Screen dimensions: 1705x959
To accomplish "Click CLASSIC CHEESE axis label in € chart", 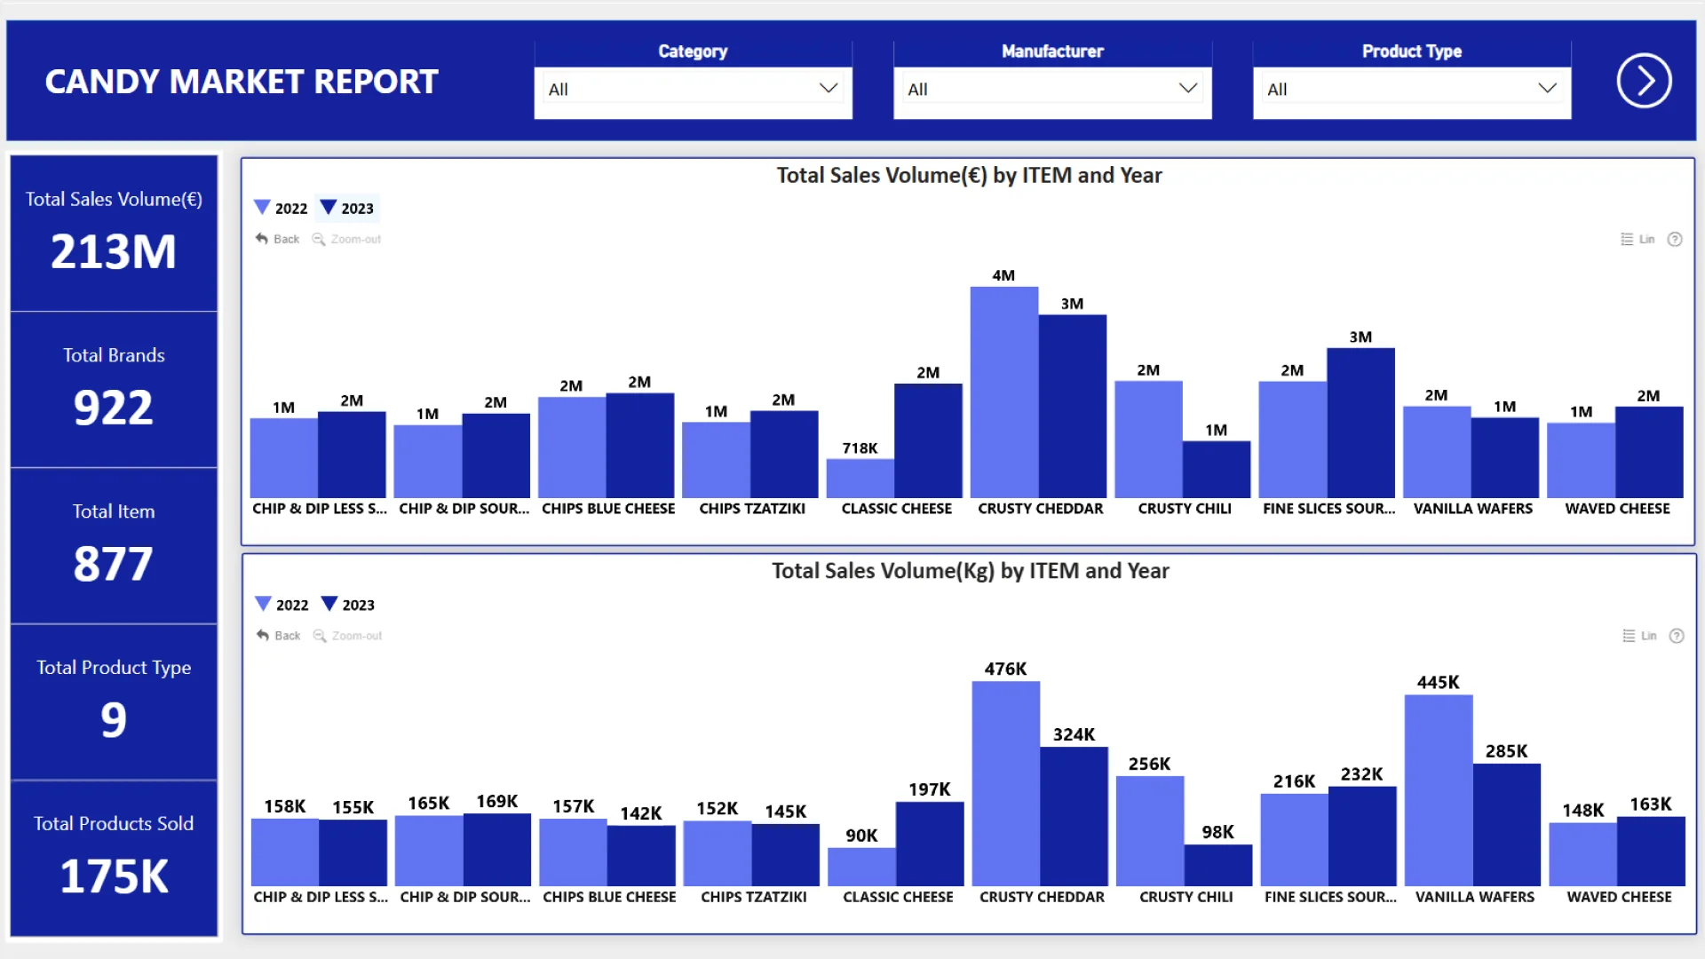I will [897, 509].
